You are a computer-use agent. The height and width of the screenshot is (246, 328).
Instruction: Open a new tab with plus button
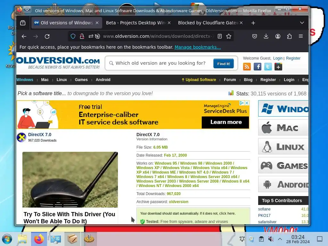[x=253, y=23]
